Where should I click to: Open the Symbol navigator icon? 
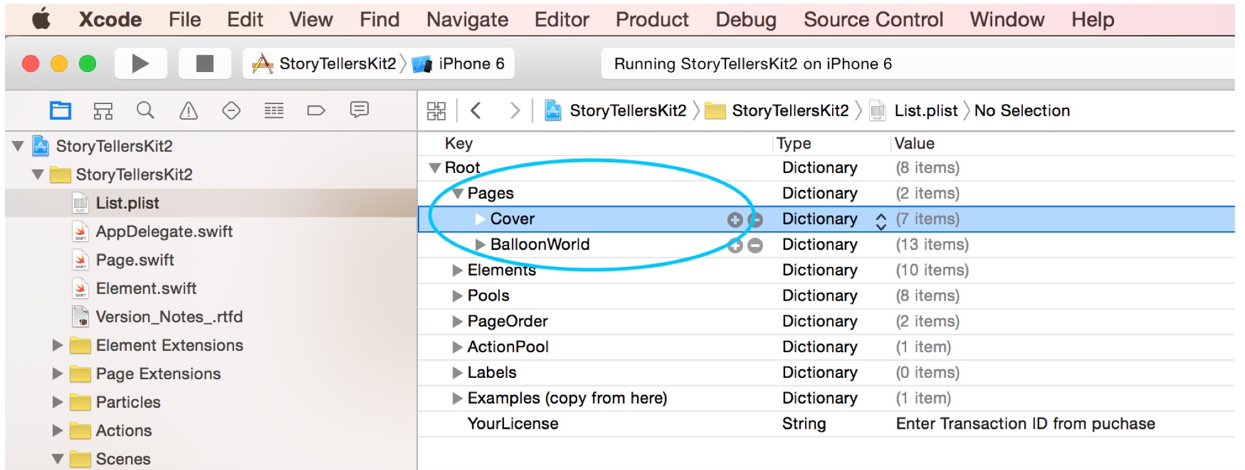point(103,111)
